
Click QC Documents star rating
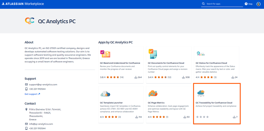160,77
